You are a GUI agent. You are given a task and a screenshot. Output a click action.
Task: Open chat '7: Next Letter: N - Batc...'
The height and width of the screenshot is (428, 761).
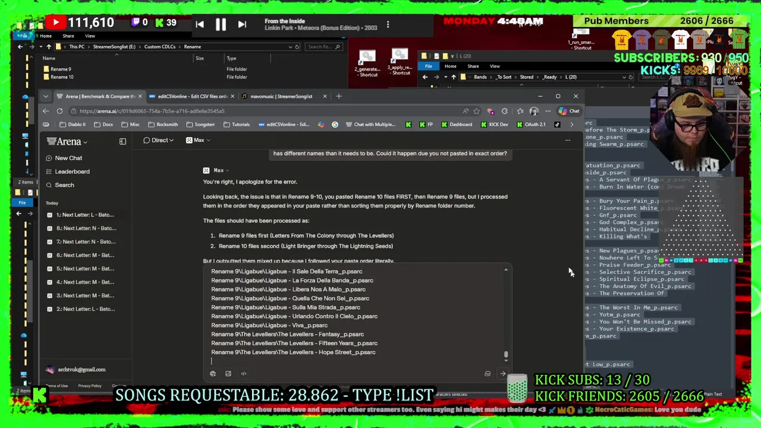click(85, 242)
